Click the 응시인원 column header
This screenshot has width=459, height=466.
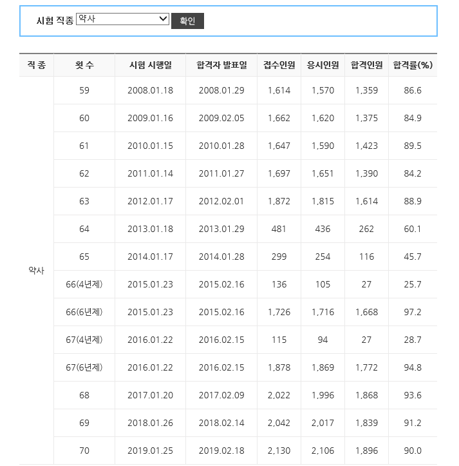click(323, 65)
